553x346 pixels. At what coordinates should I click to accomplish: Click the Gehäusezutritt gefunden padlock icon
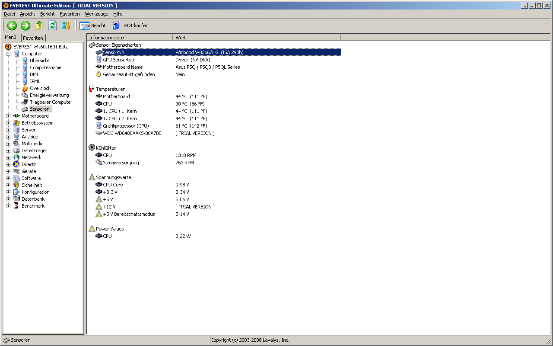click(99, 74)
